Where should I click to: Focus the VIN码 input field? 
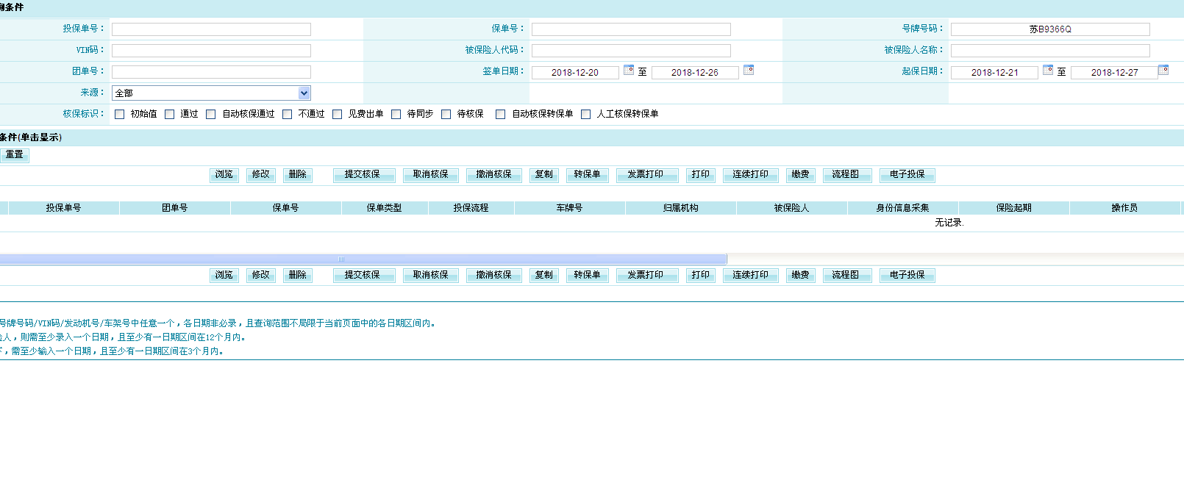pyautogui.click(x=211, y=51)
